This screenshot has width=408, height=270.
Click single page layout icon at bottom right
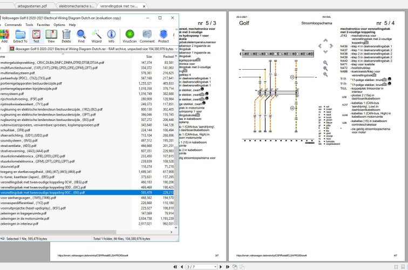point(396,267)
